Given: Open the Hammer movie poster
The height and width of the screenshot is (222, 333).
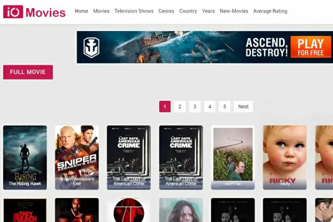Looking at the screenshot, I should 233,157.
